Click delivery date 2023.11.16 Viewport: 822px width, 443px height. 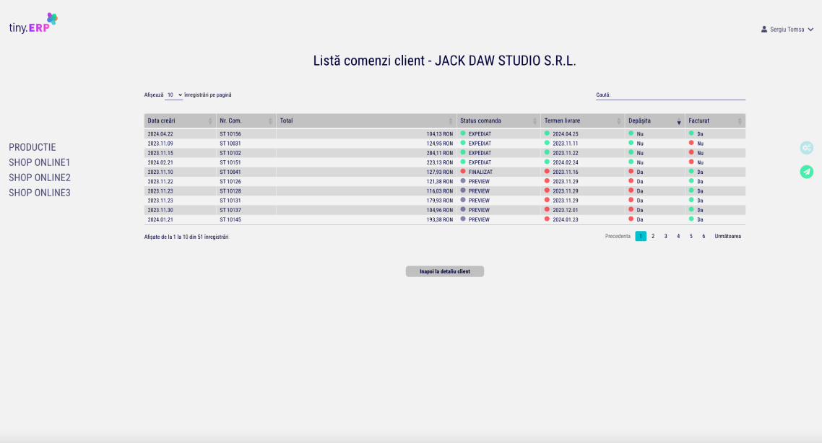(565, 172)
